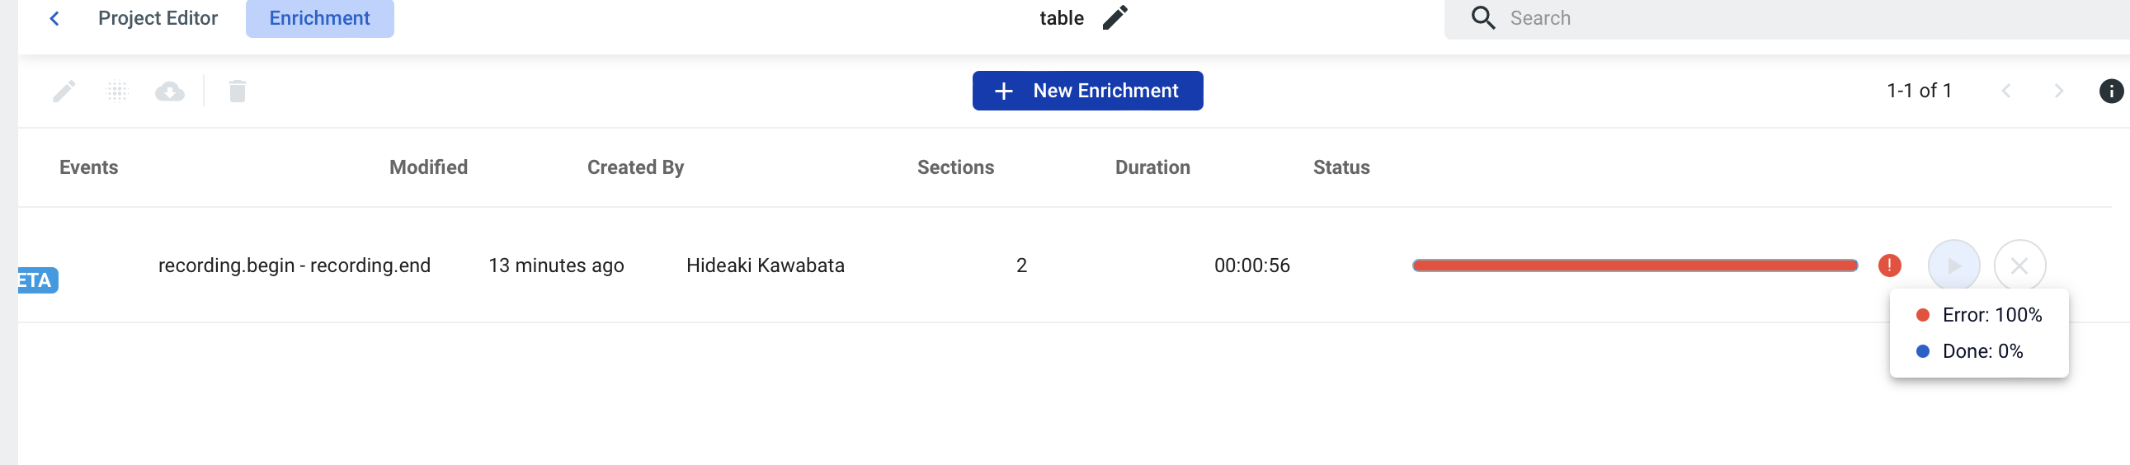Click the New Enrichment button
The height and width of the screenshot is (465, 2130).
point(1087,91)
